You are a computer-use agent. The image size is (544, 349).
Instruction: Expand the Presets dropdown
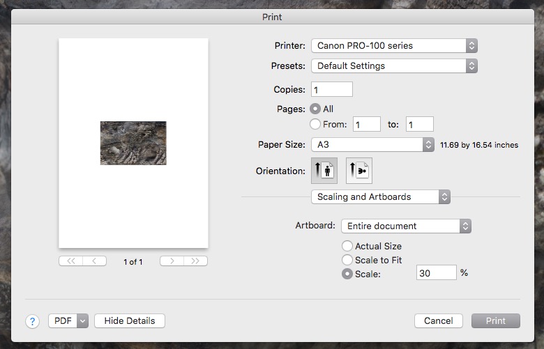coord(394,66)
